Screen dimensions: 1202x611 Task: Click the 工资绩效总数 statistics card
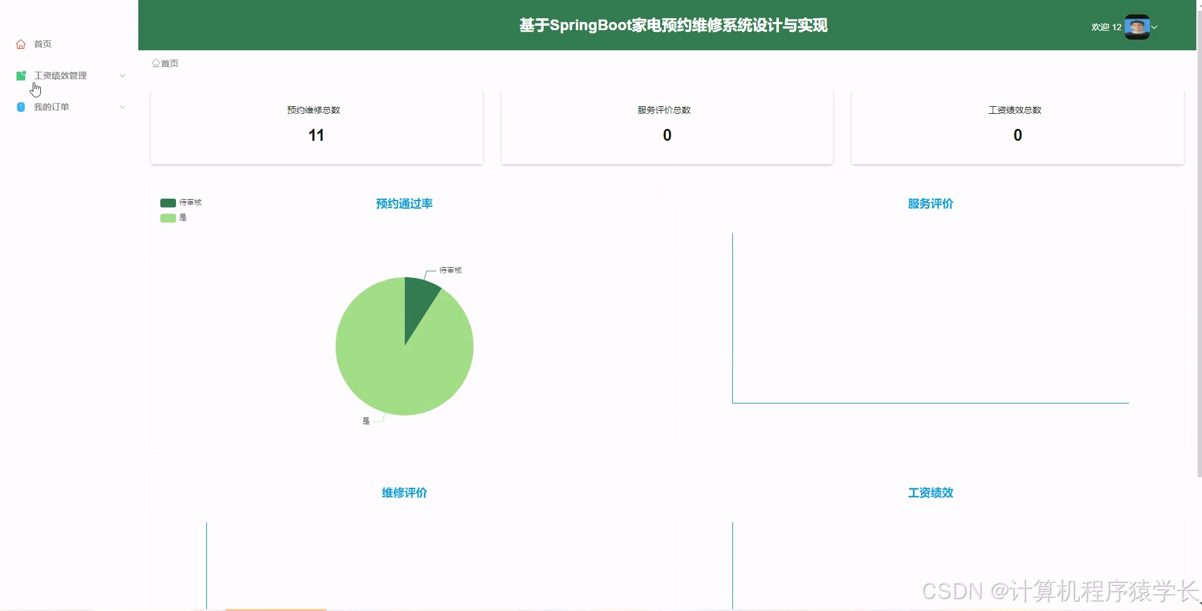[x=1017, y=126]
